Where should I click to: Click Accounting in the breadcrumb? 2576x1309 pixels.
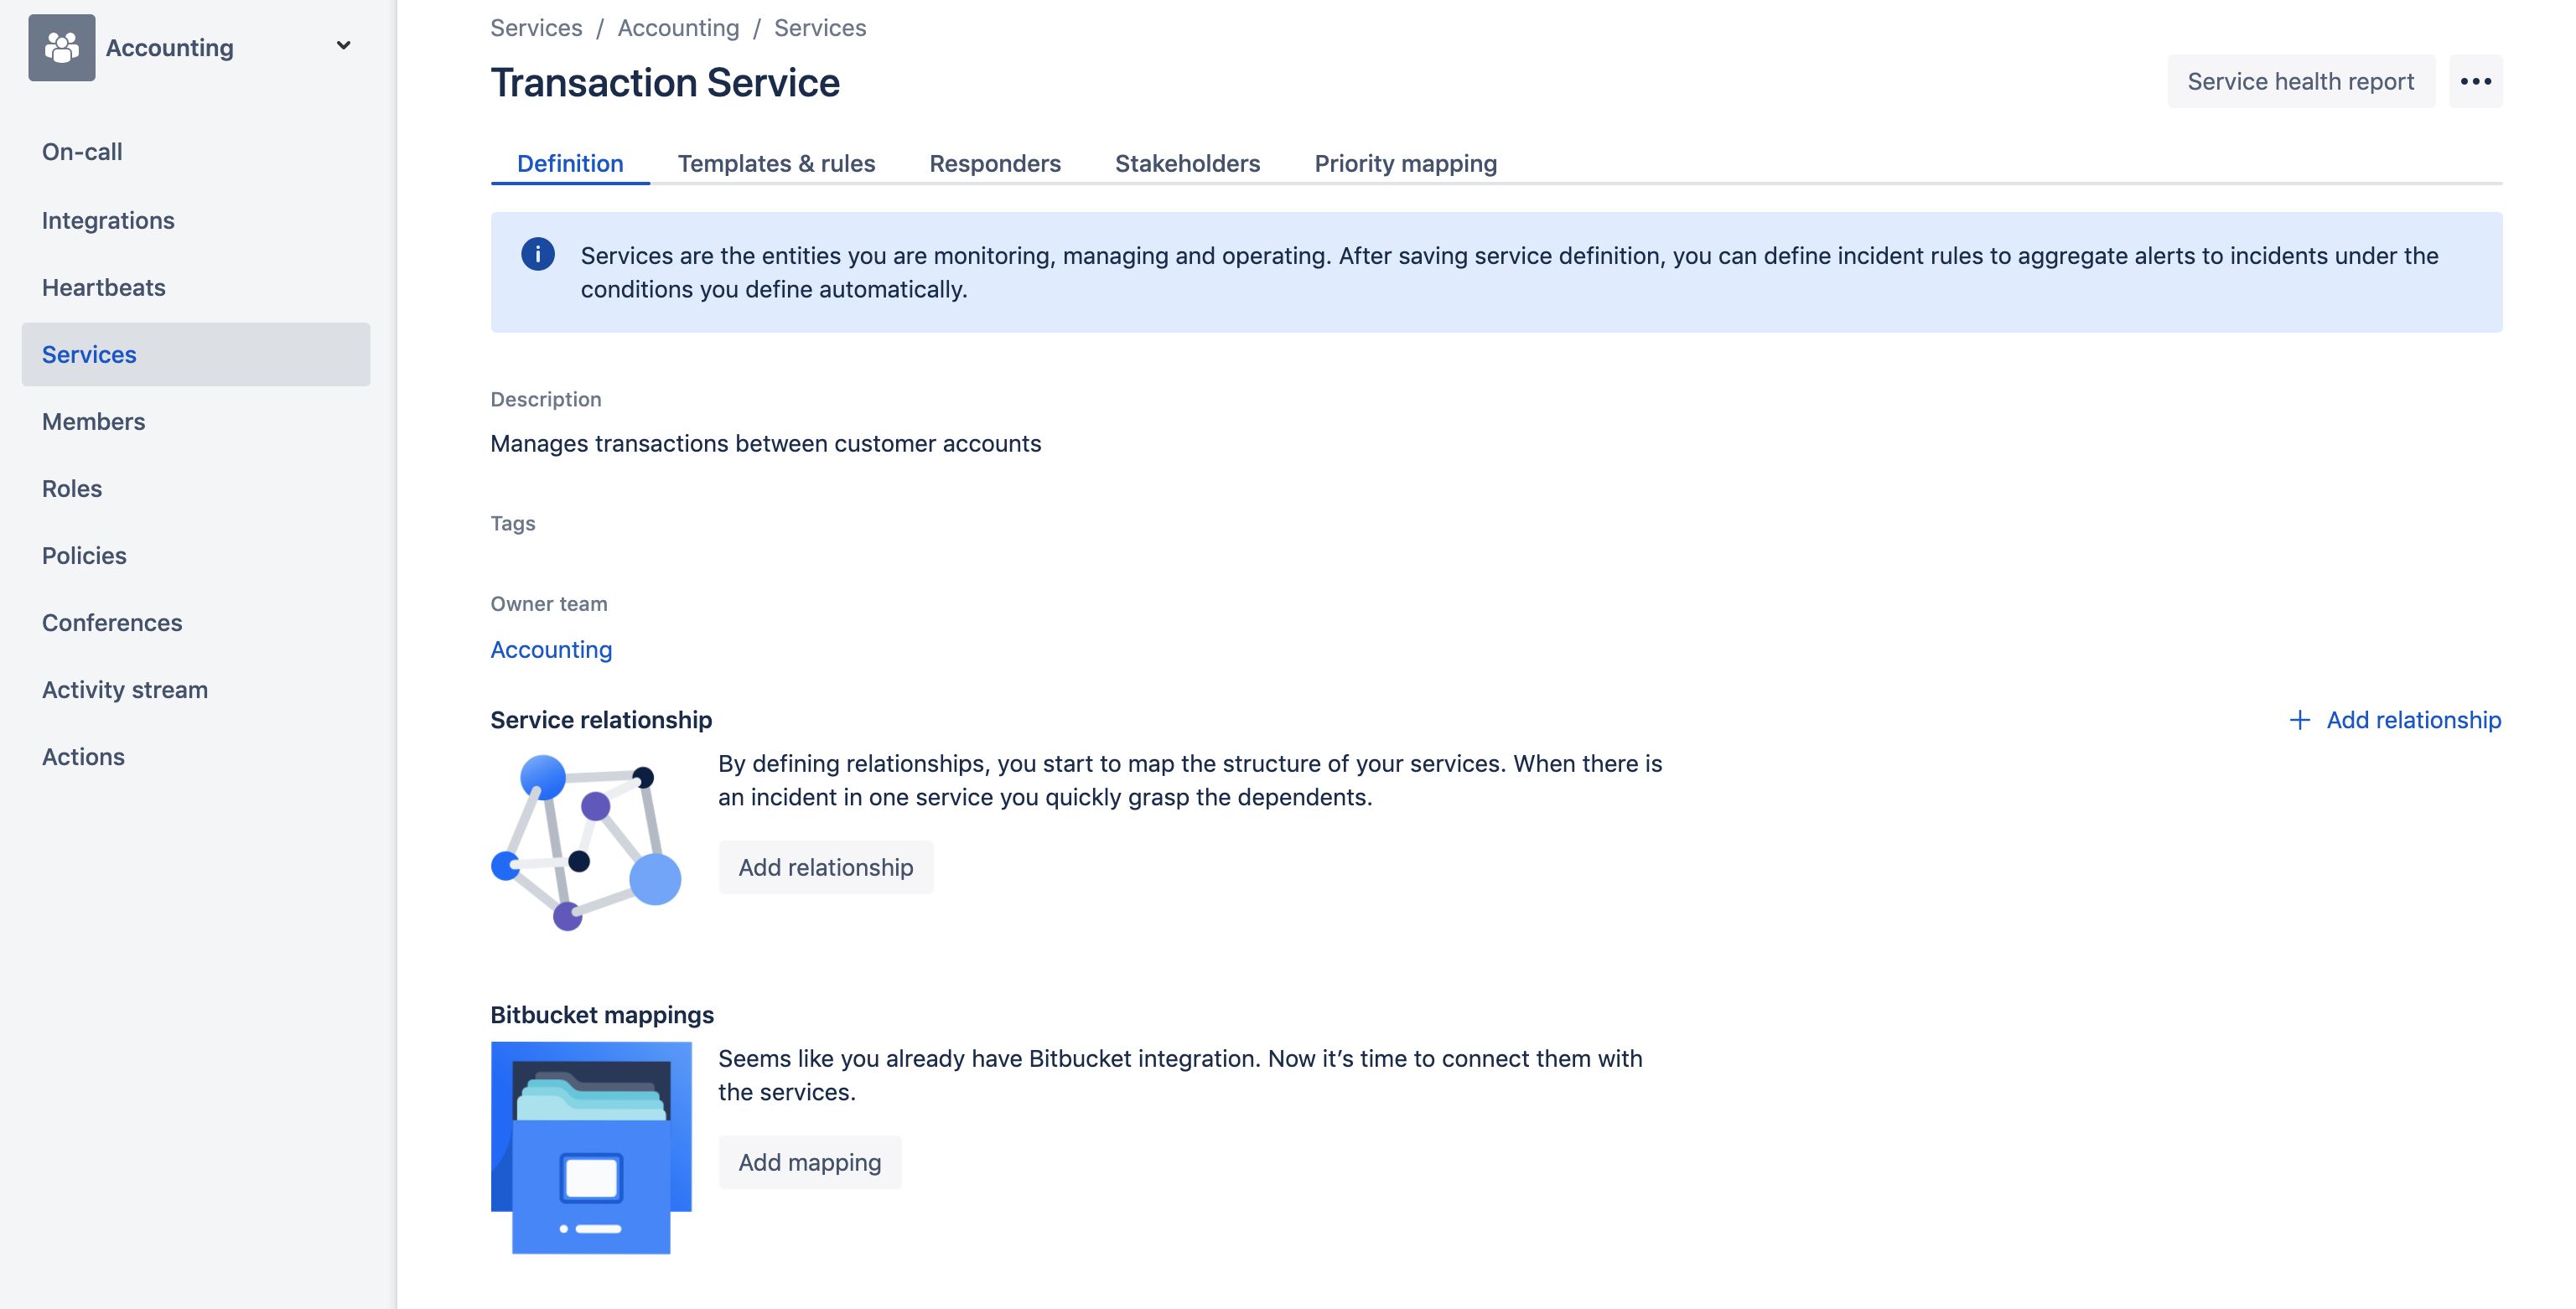678,28
